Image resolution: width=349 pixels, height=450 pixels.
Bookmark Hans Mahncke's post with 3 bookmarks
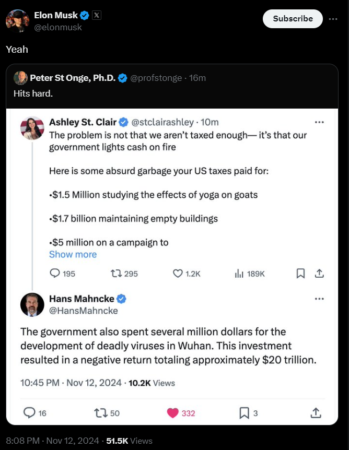[244, 413]
